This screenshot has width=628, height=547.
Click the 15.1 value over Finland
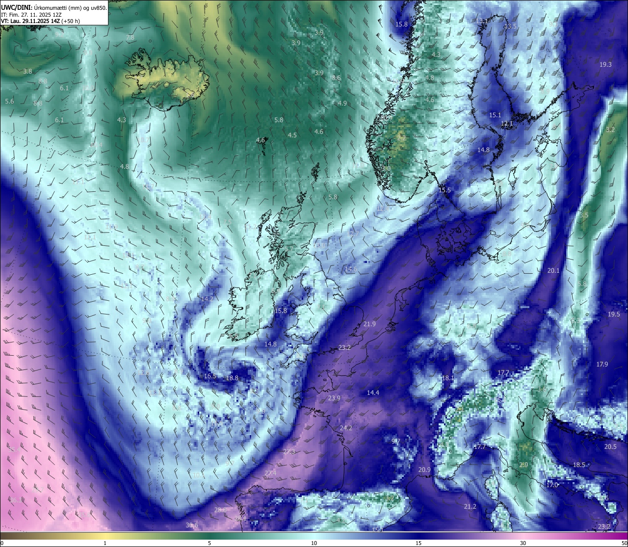click(x=495, y=115)
